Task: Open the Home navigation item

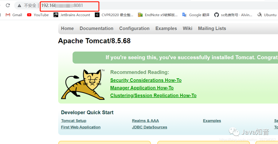Action: (67, 28)
